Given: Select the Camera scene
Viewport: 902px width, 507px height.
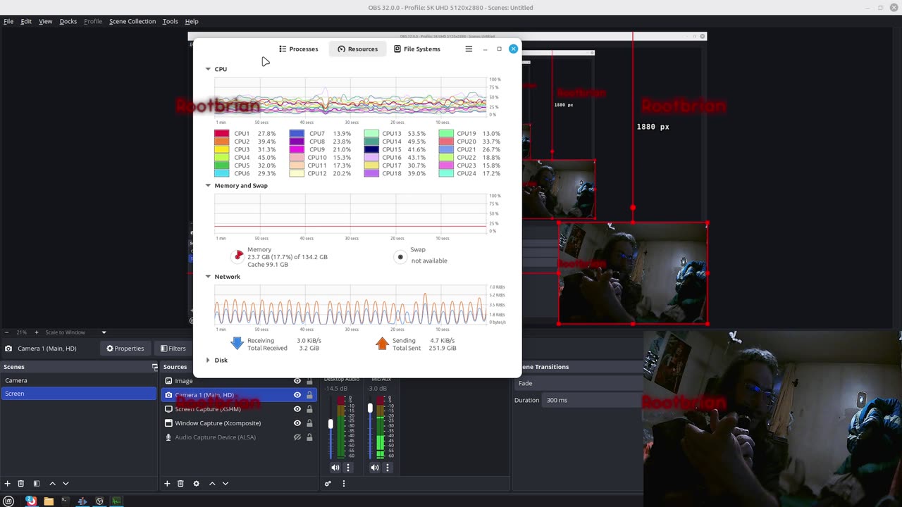Looking at the screenshot, I should pyautogui.click(x=78, y=380).
